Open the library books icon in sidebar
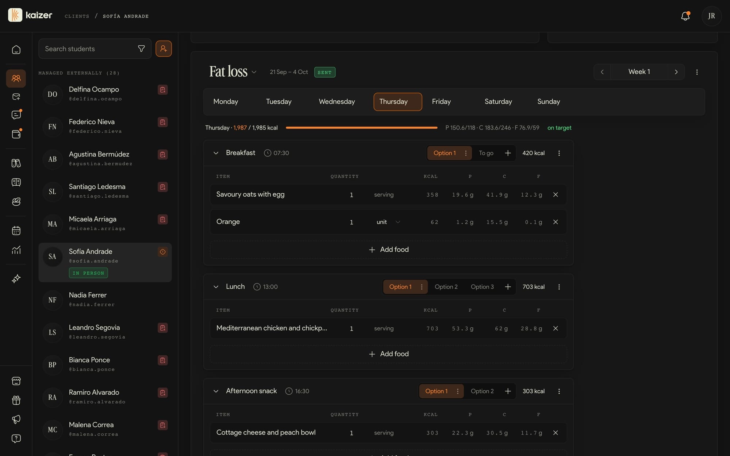The image size is (730, 456). click(16, 163)
